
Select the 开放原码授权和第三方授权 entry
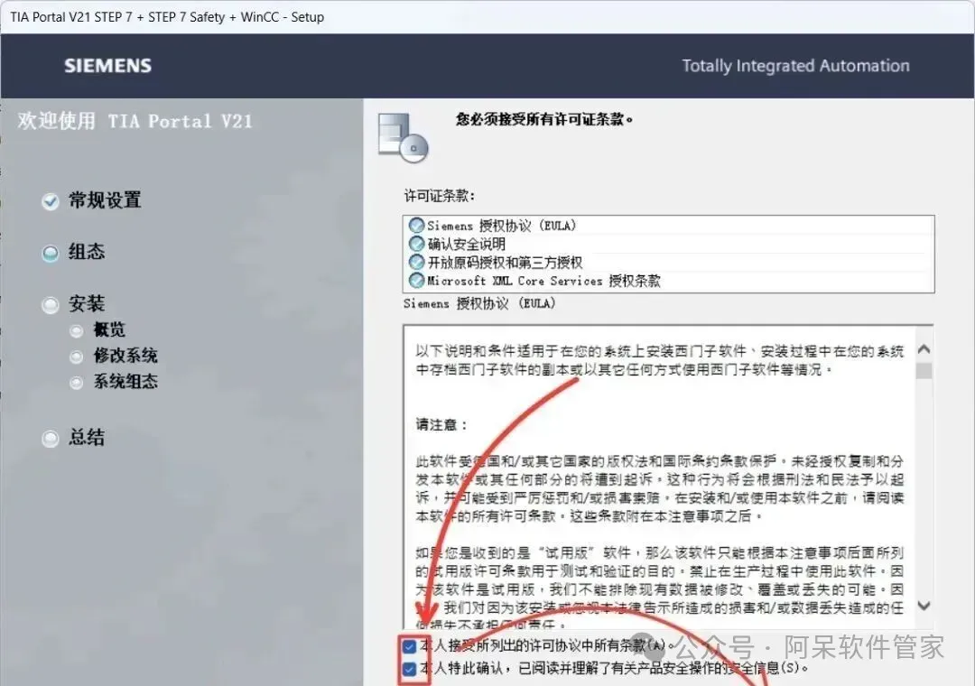(668, 262)
